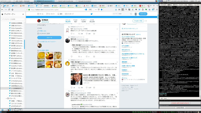The height and width of the screenshot is (113, 201).
Task: Open a new Firefox tab with plus button
Action: pyautogui.click(x=154, y=6)
